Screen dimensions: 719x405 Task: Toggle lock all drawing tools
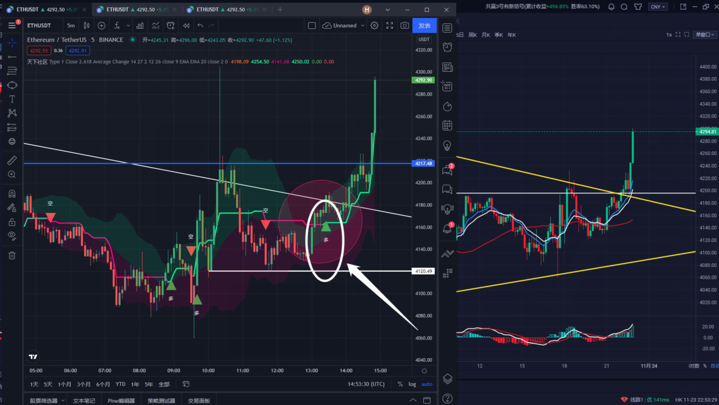12,222
